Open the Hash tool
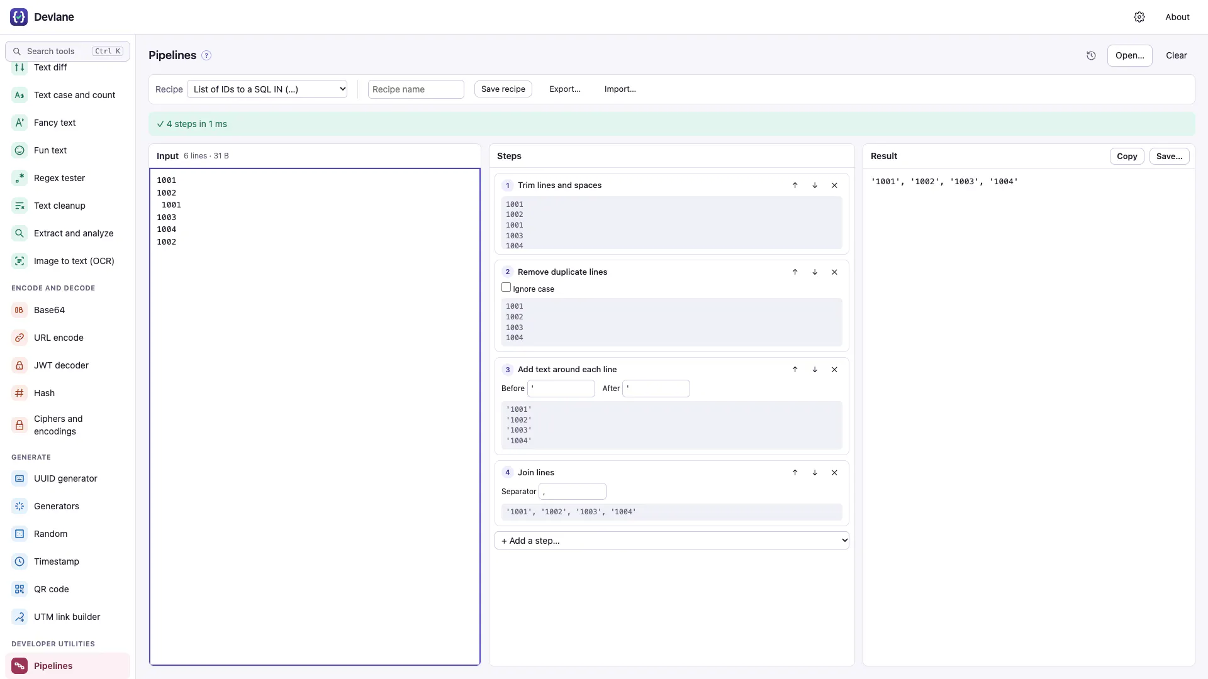This screenshot has width=1208, height=679. click(67, 393)
